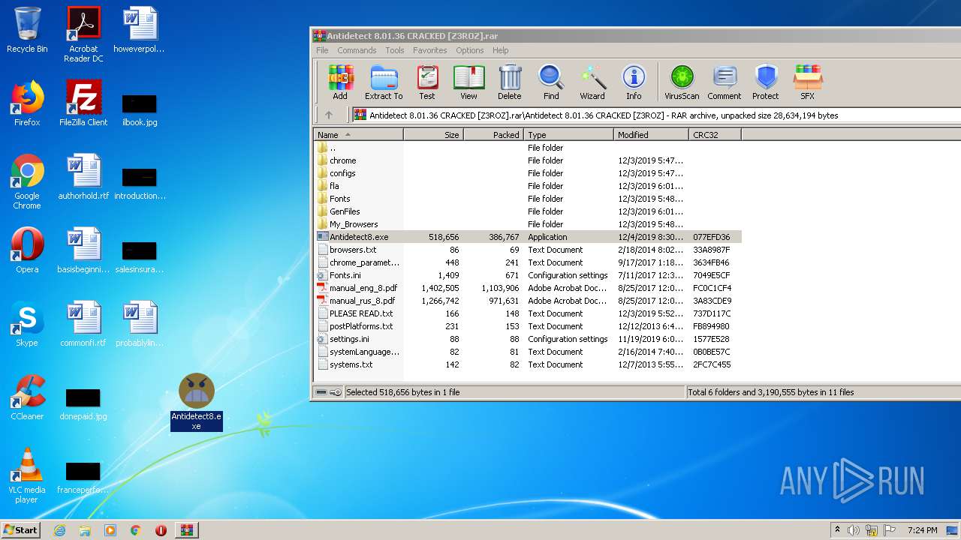Sort by the Packed column header

(494, 135)
